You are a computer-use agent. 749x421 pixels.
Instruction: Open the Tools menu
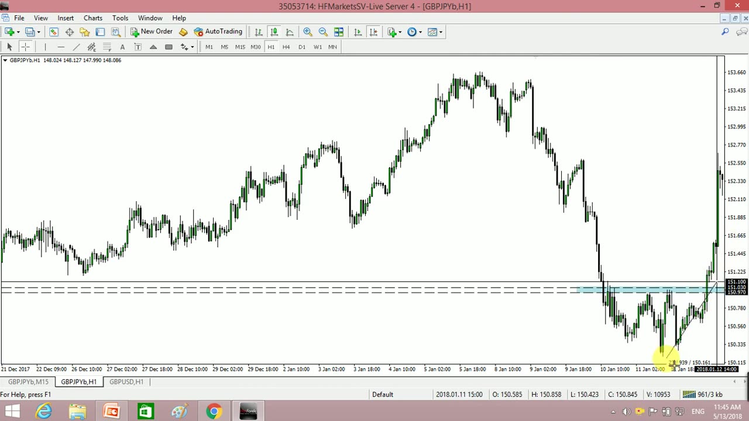[x=120, y=18]
